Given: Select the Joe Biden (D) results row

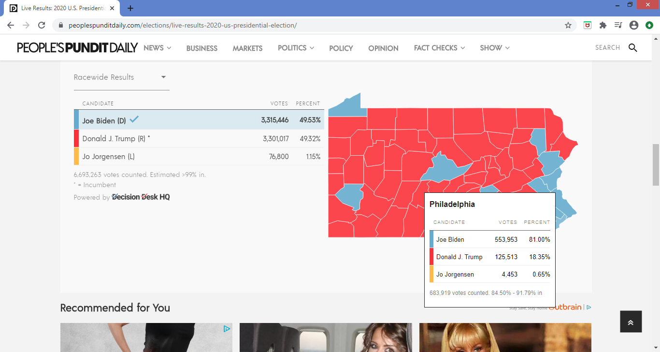Looking at the screenshot, I should [199, 120].
